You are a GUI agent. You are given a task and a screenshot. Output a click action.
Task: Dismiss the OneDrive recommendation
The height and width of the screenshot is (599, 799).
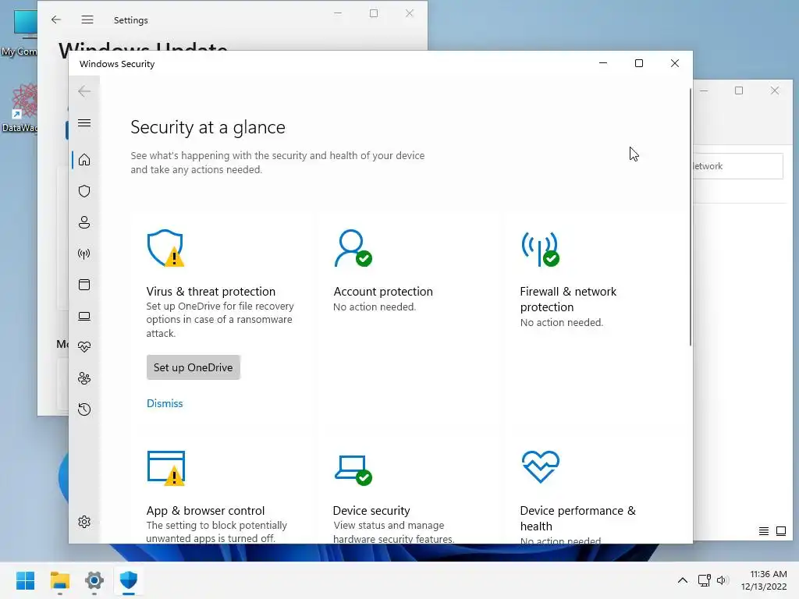pyautogui.click(x=165, y=403)
